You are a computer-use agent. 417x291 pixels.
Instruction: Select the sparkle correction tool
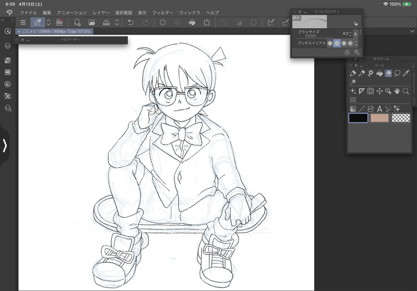353,91
